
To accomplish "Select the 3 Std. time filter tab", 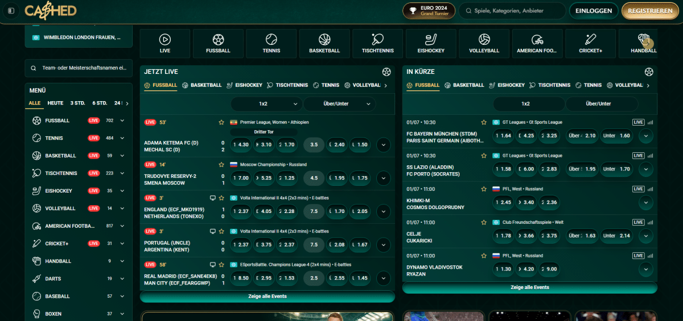I will pos(77,103).
